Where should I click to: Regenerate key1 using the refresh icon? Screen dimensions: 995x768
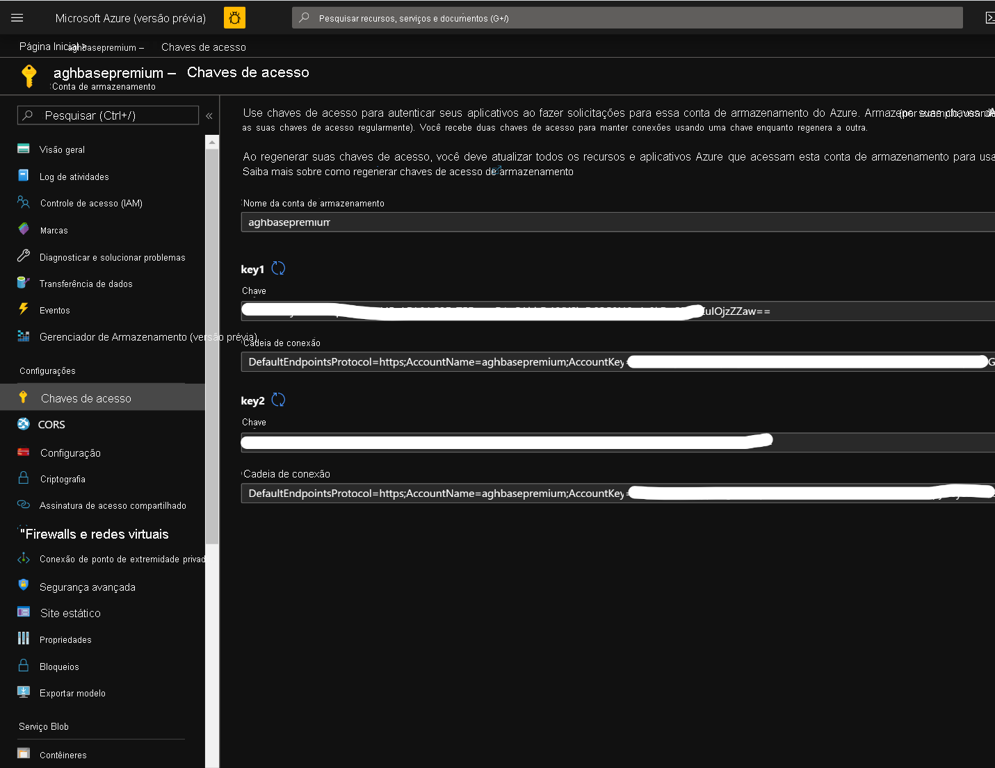278,268
